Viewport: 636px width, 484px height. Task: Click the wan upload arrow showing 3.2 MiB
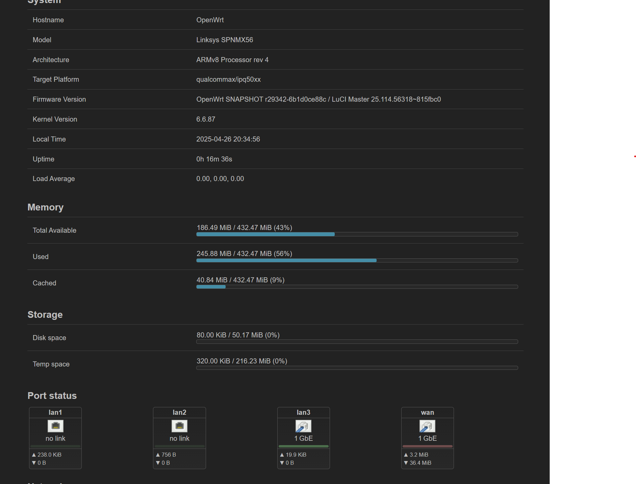coord(406,455)
